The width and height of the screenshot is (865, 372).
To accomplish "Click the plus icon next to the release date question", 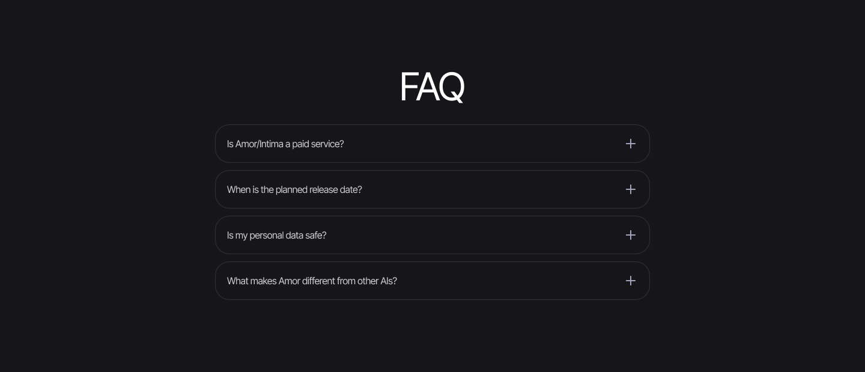I will (630, 189).
